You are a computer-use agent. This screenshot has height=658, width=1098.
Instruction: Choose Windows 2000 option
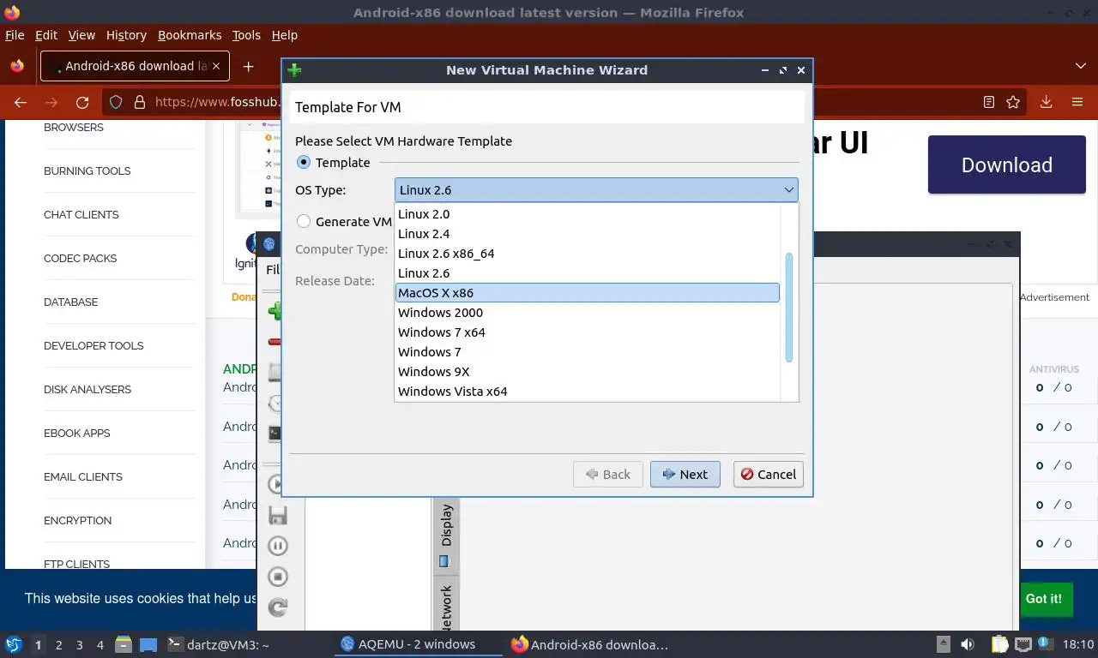tap(588, 313)
